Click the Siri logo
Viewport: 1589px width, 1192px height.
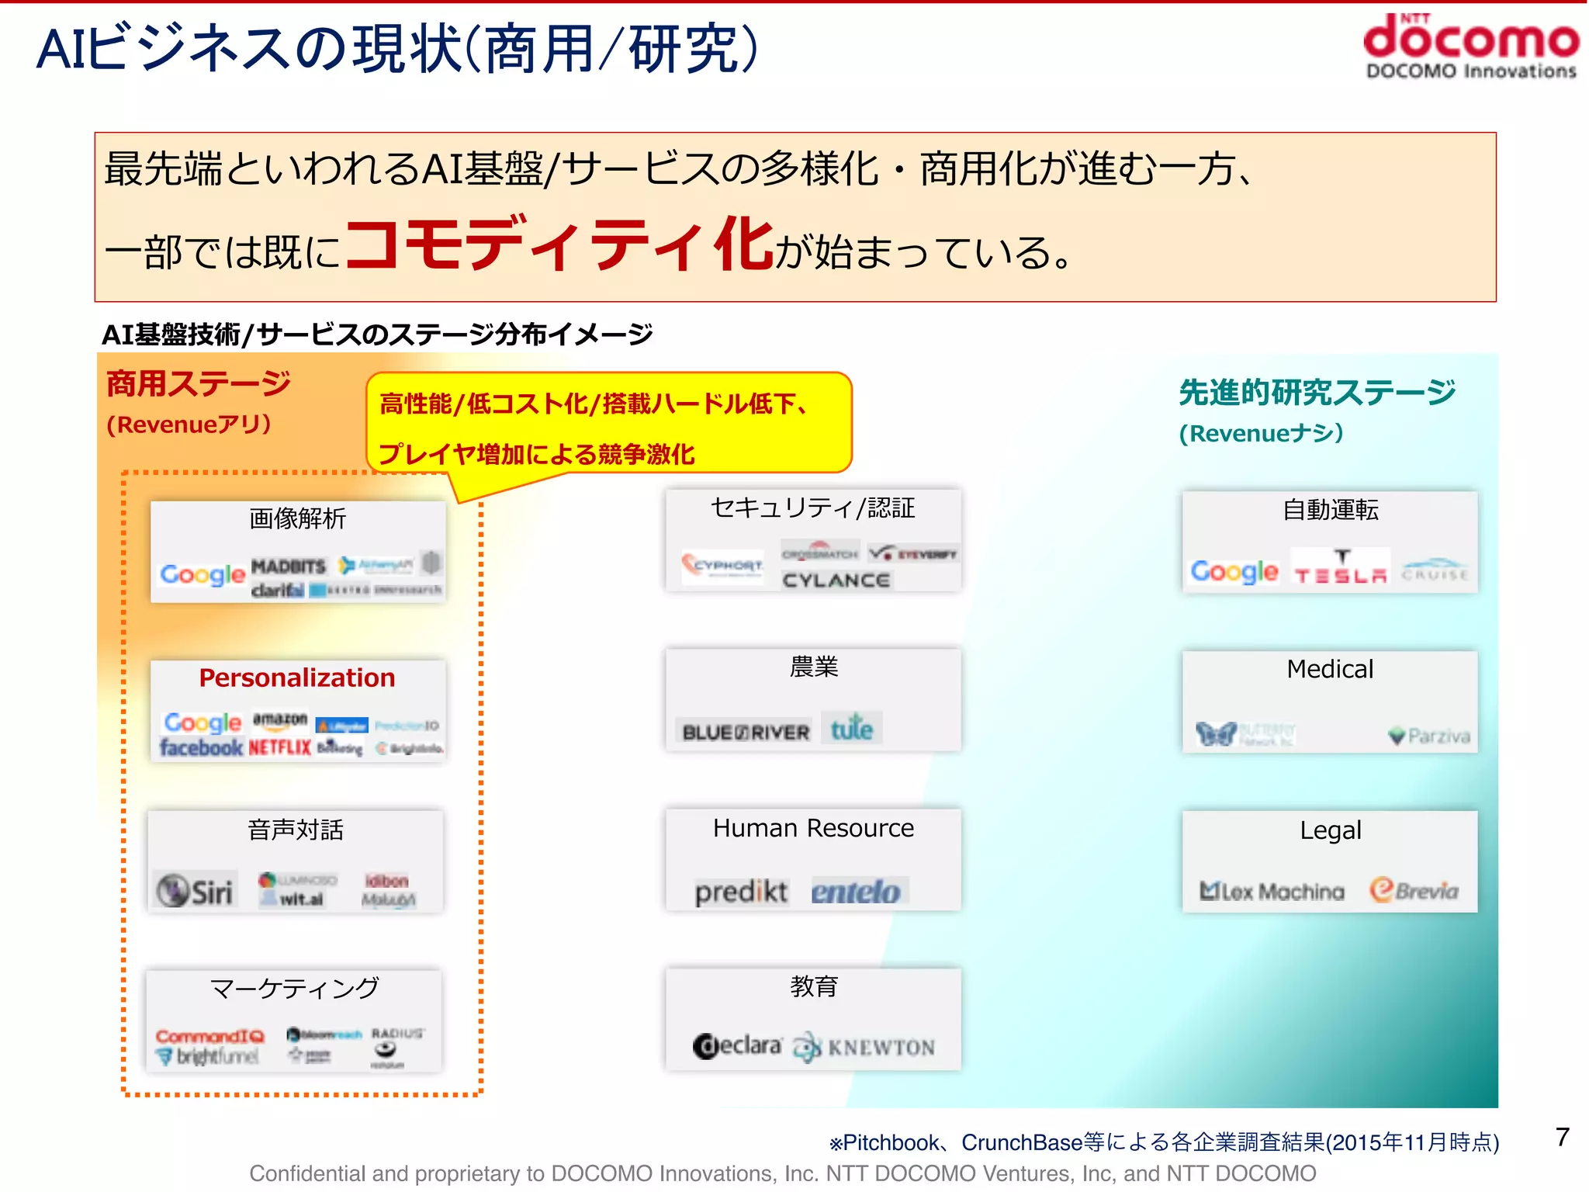pos(196,891)
